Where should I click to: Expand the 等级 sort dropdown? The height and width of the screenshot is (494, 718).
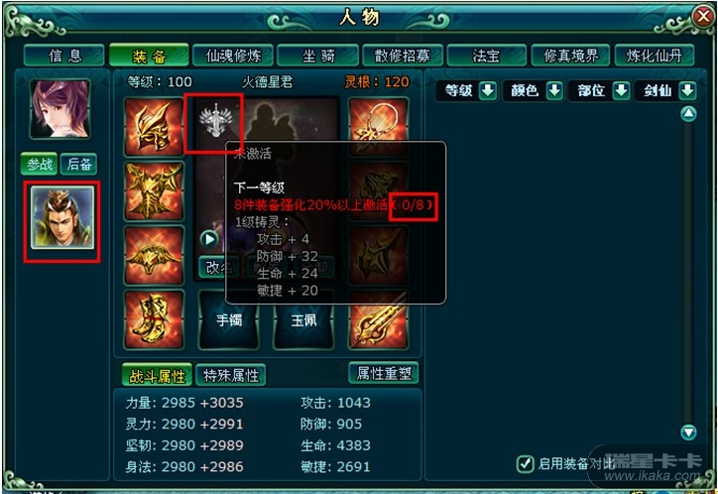click(487, 90)
